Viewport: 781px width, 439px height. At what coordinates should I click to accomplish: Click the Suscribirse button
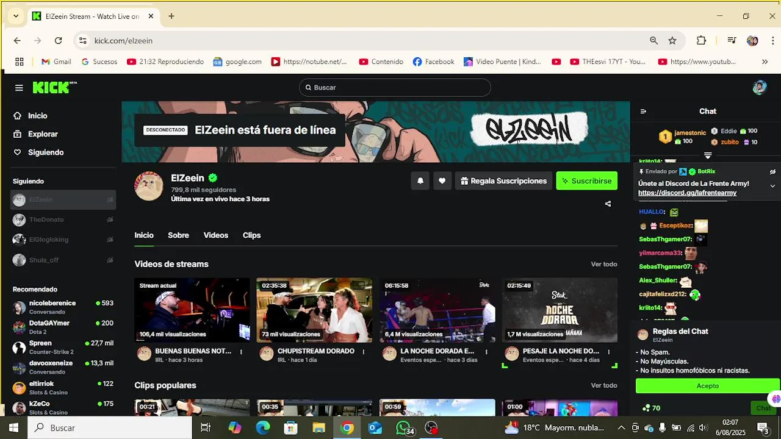587,180
